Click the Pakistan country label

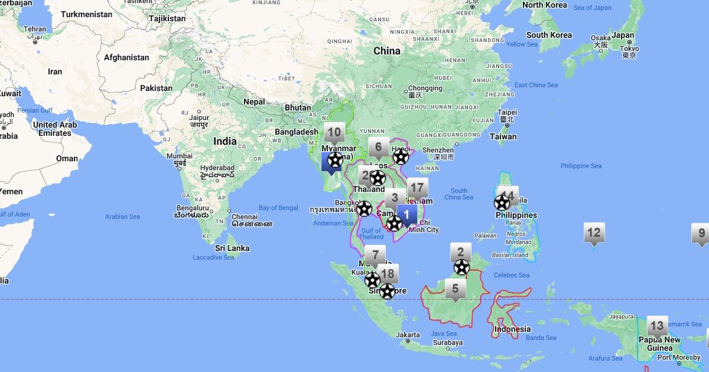coord(156,88)
